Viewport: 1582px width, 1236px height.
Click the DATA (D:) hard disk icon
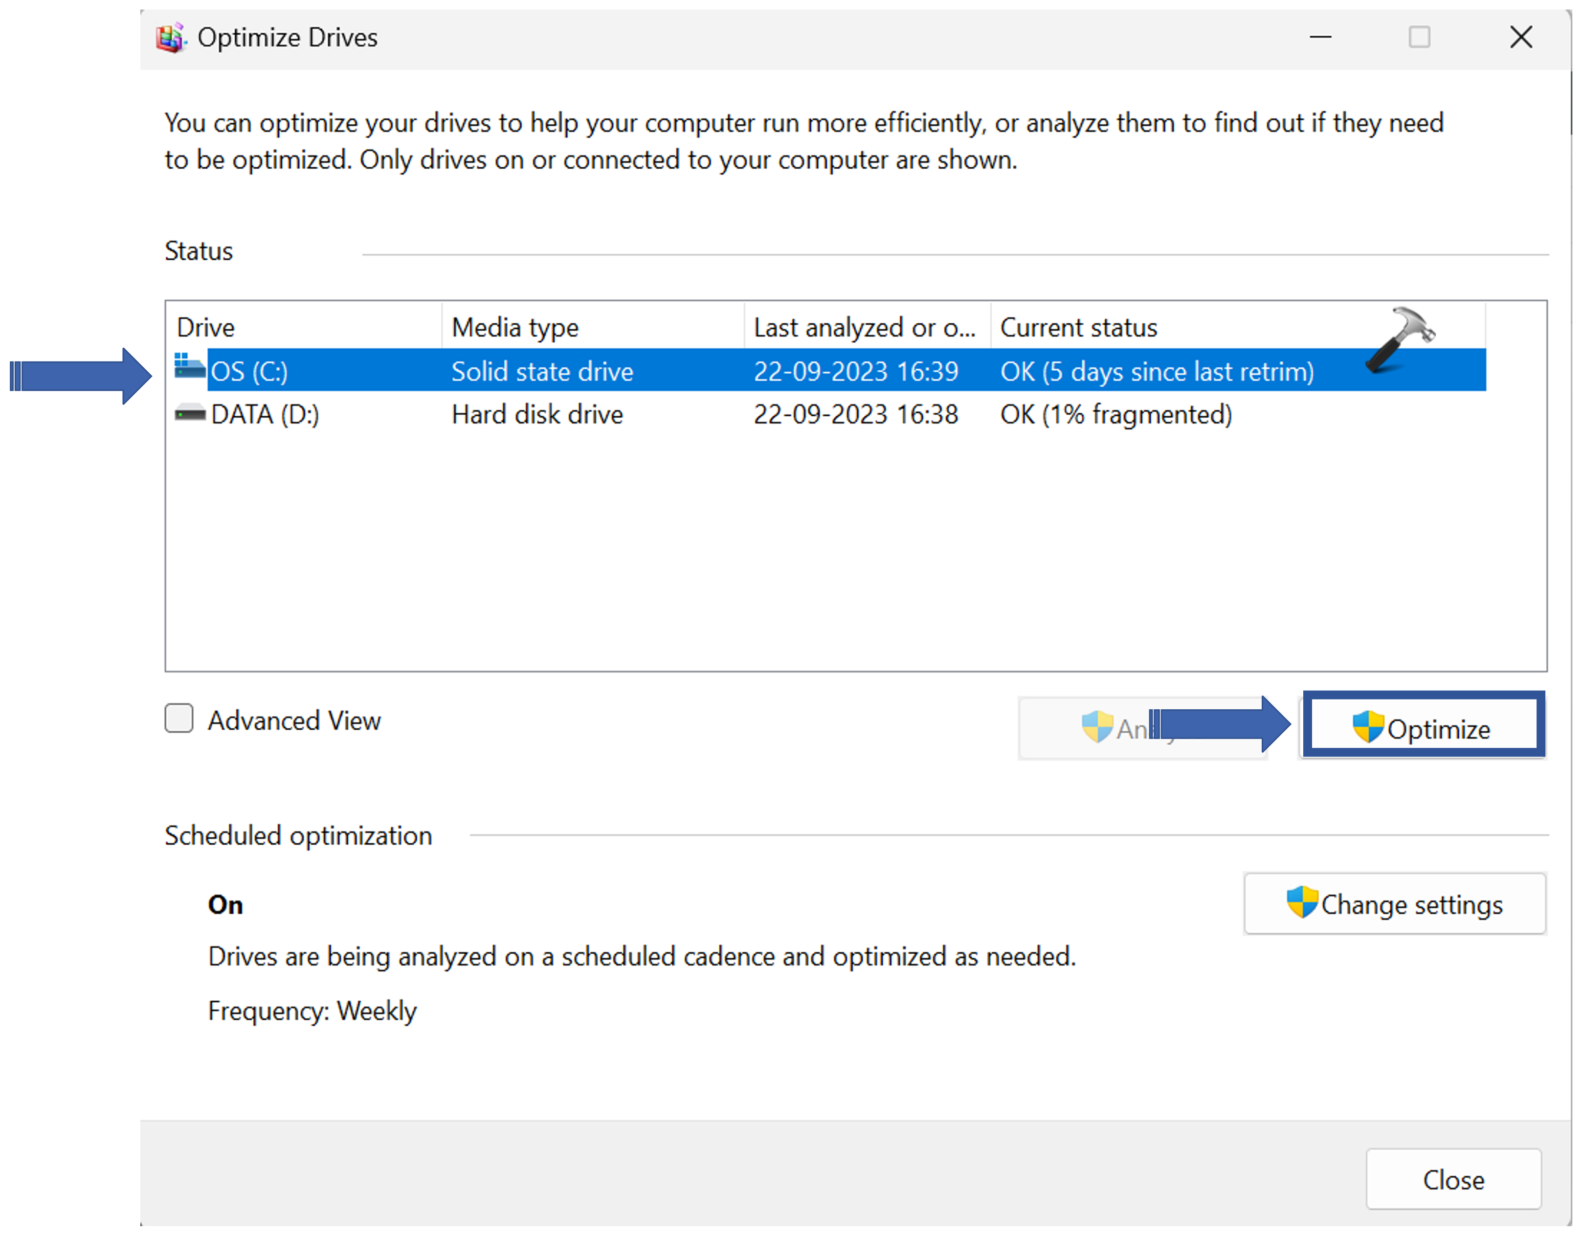191,414
